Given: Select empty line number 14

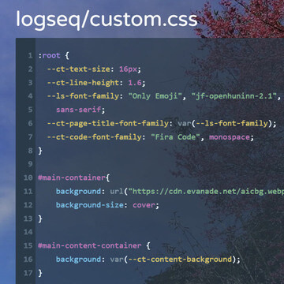Looking at the screenshot, I should 28,232.
